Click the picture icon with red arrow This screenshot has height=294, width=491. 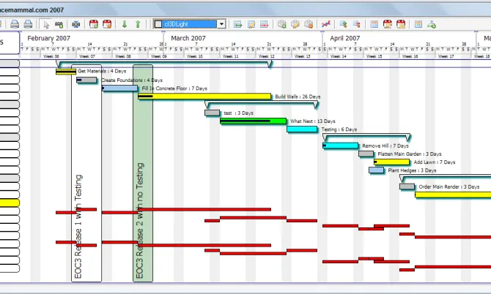tap(265, 24)
